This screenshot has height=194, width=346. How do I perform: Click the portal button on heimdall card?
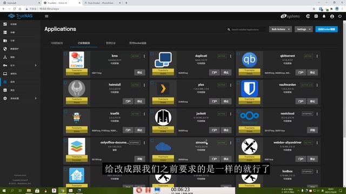(x=128, y=101)
